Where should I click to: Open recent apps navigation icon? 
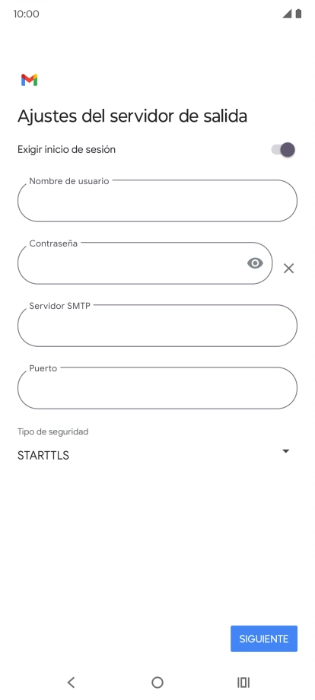tap(243, 682)
